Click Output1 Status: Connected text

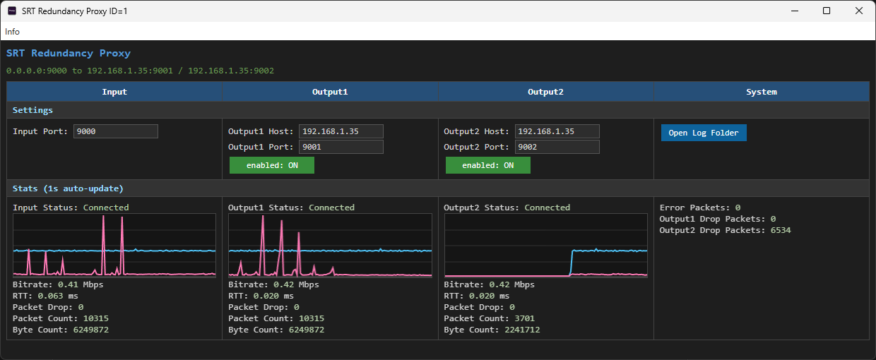coord(291,208)
